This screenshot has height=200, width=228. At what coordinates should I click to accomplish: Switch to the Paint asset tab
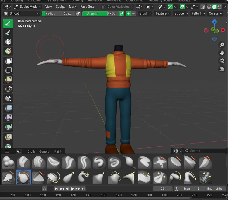tap(58, 151)
